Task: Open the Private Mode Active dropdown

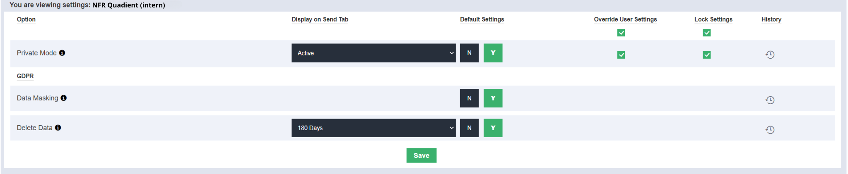Action: (373, 53)
